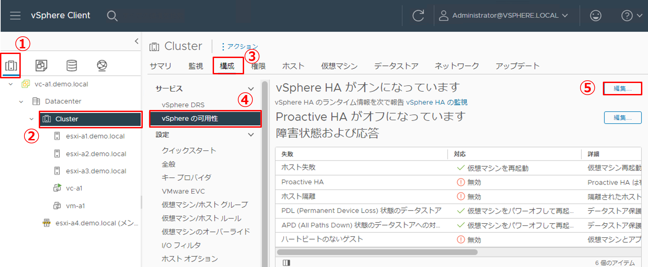Screen dimensions: 648x267
Task: Click the VM icon for vm-a1
Action: [x=57, y=206]
